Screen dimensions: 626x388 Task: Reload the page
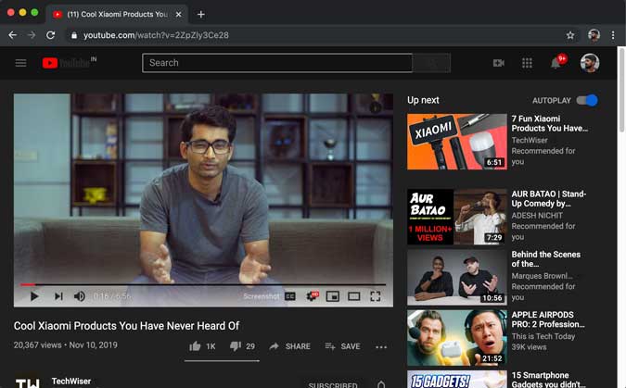pyautogui.click(x=50, y=35)
